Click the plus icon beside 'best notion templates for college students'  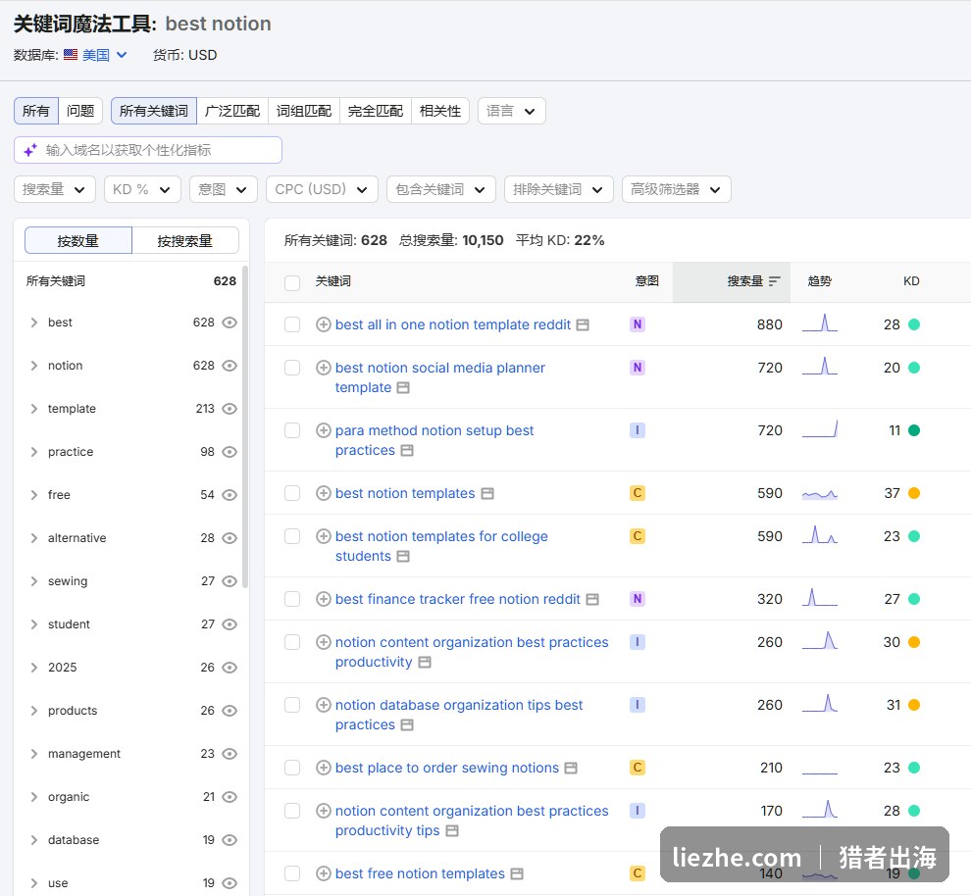pos(324,536)
